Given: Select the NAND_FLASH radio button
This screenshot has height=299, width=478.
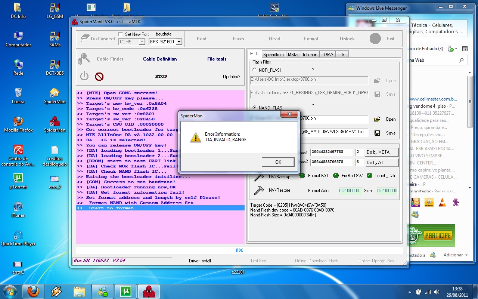Looking at the screenshot, I should point(255,108).
